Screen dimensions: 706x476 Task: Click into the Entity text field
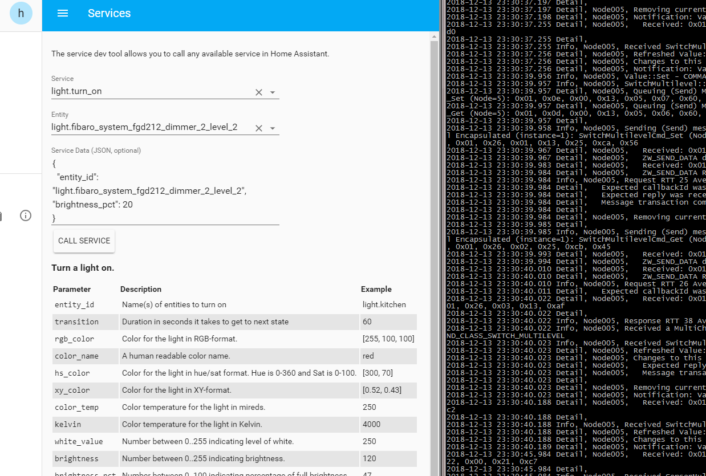click(x=148, y=127)
